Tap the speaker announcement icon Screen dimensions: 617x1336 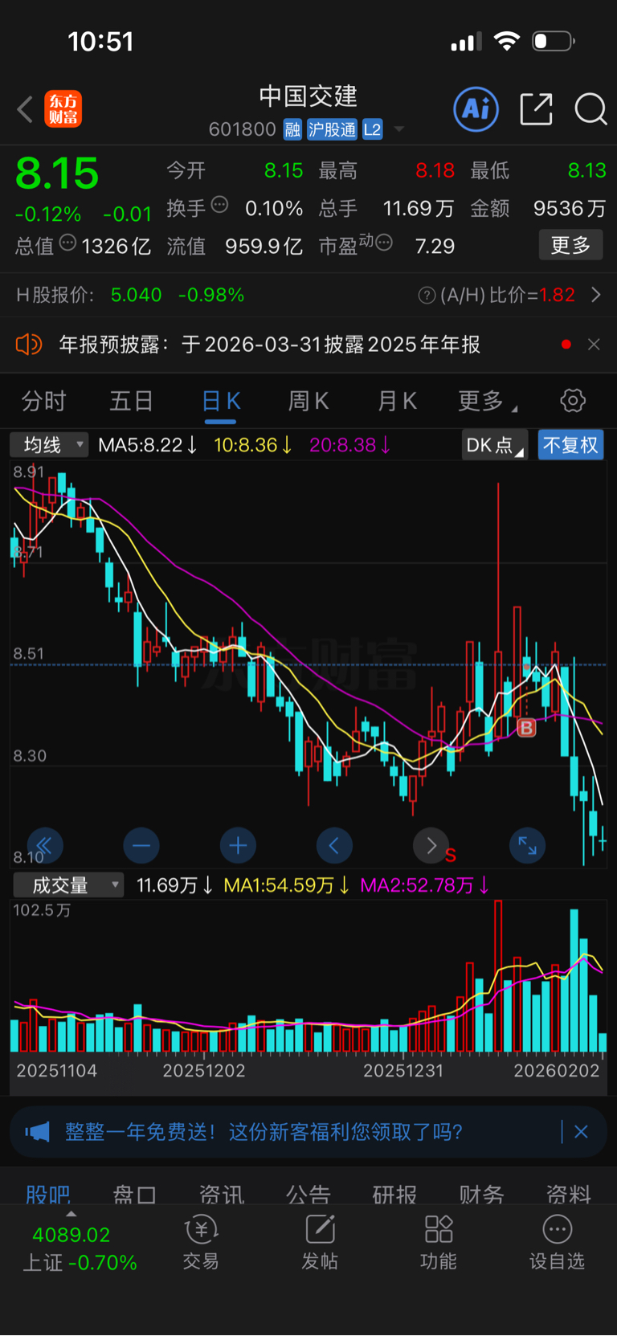[29, 345]
